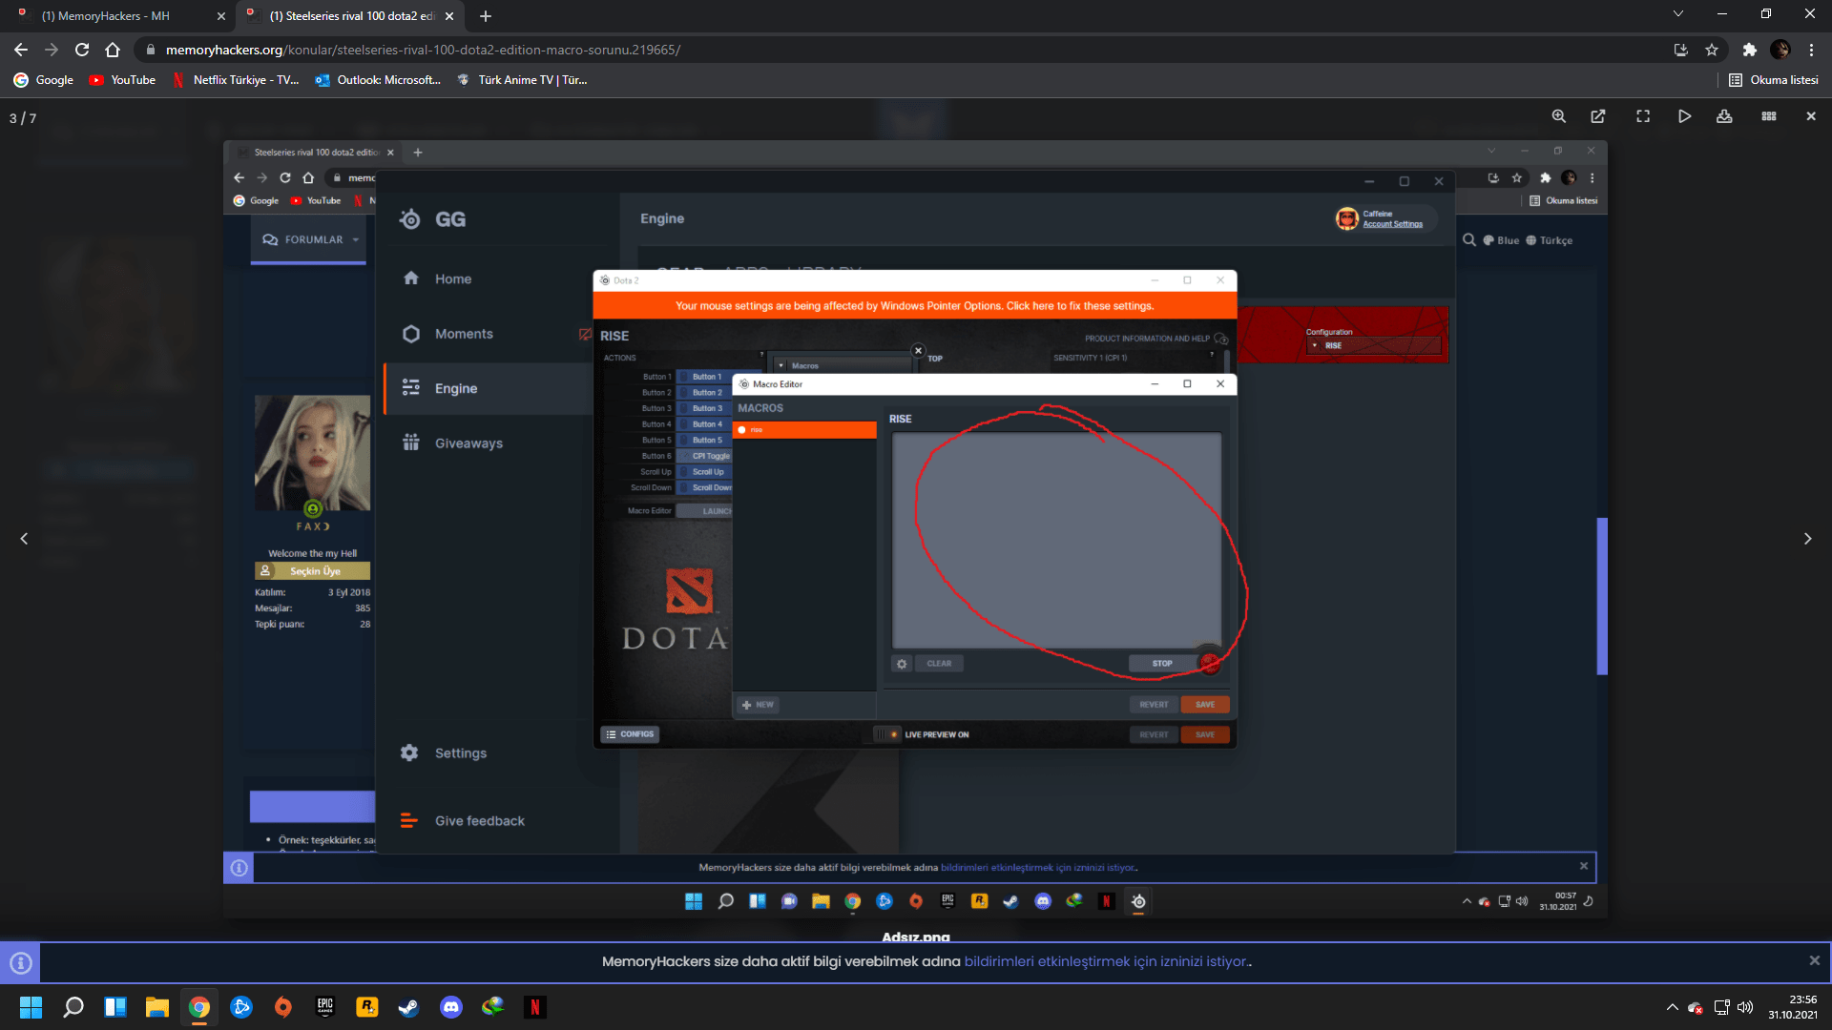Open Netflix from the bottom taskbar
Viewport: 1832px width, 1030px height.
[x=535, y=1007]
